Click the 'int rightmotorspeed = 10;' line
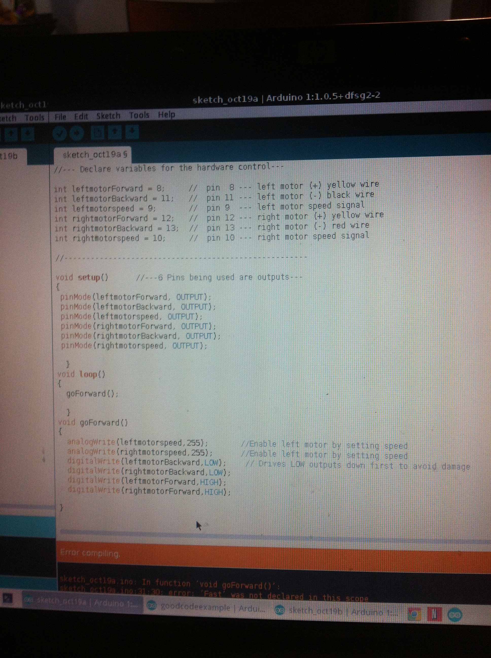The width and height of the screenshot is (491, 658). click(110, 239)
